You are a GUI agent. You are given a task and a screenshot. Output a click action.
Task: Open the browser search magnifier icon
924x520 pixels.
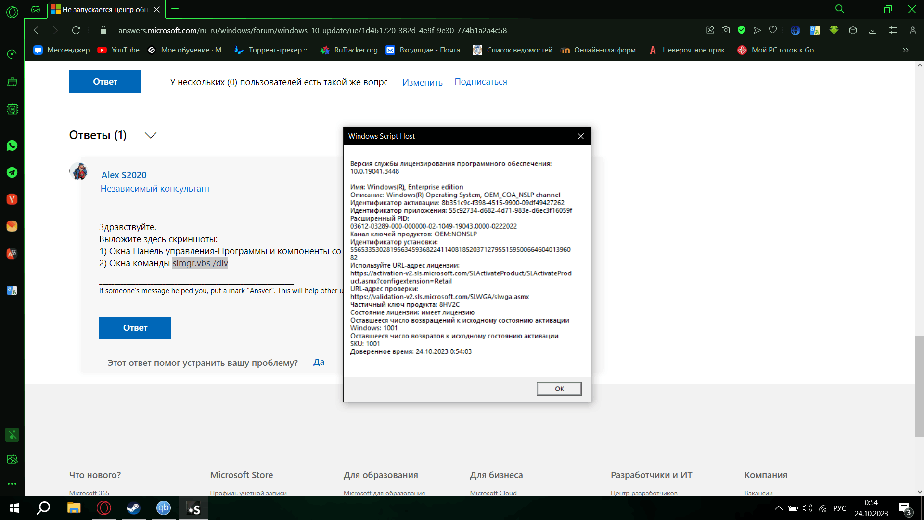840,9
